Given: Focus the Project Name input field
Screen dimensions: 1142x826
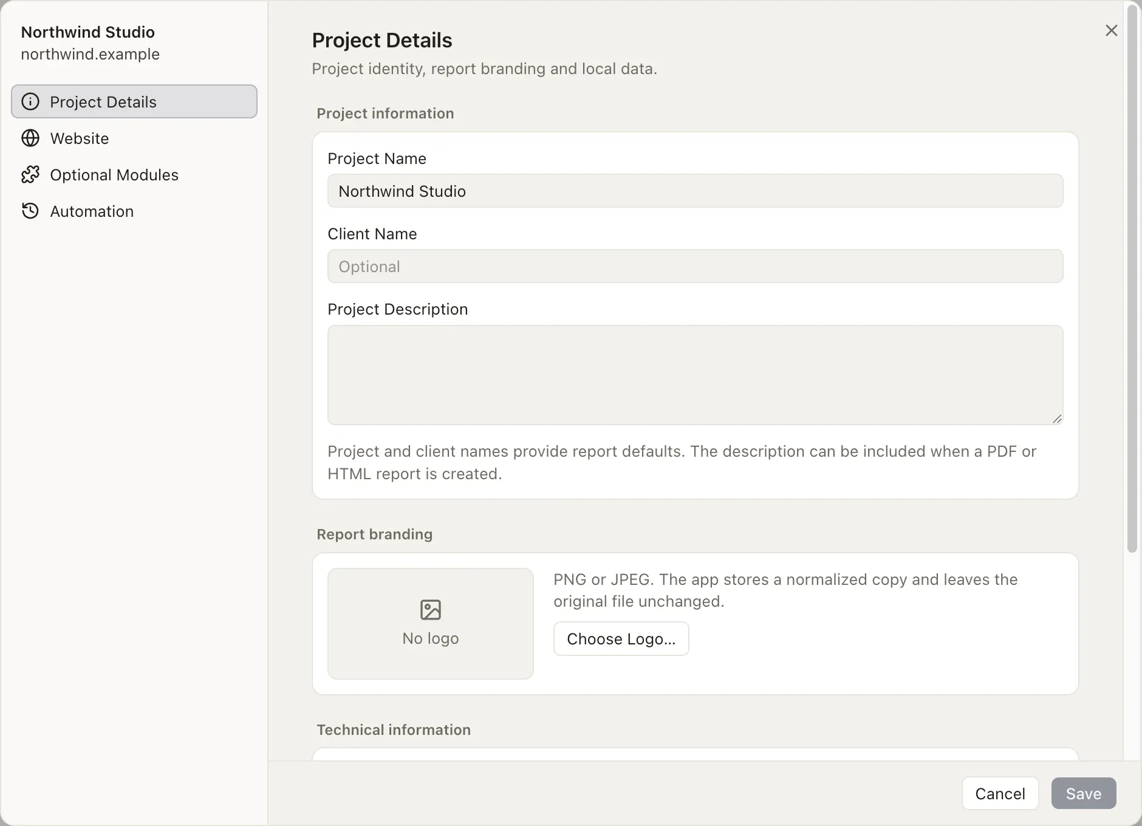Looking at the screenshot, I should [695, 191].
